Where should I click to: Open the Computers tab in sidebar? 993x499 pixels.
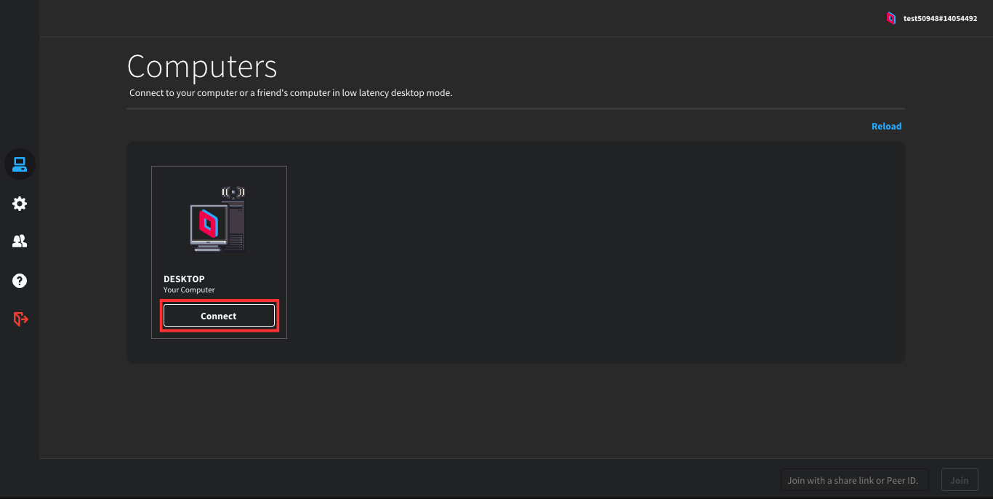(x=20, y=164)
